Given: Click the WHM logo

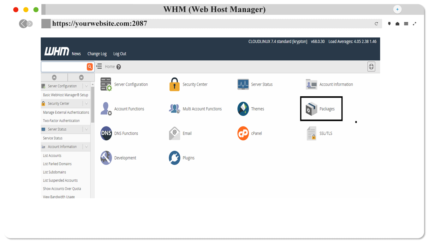Looking at the screenshot, I should [57, 52].
